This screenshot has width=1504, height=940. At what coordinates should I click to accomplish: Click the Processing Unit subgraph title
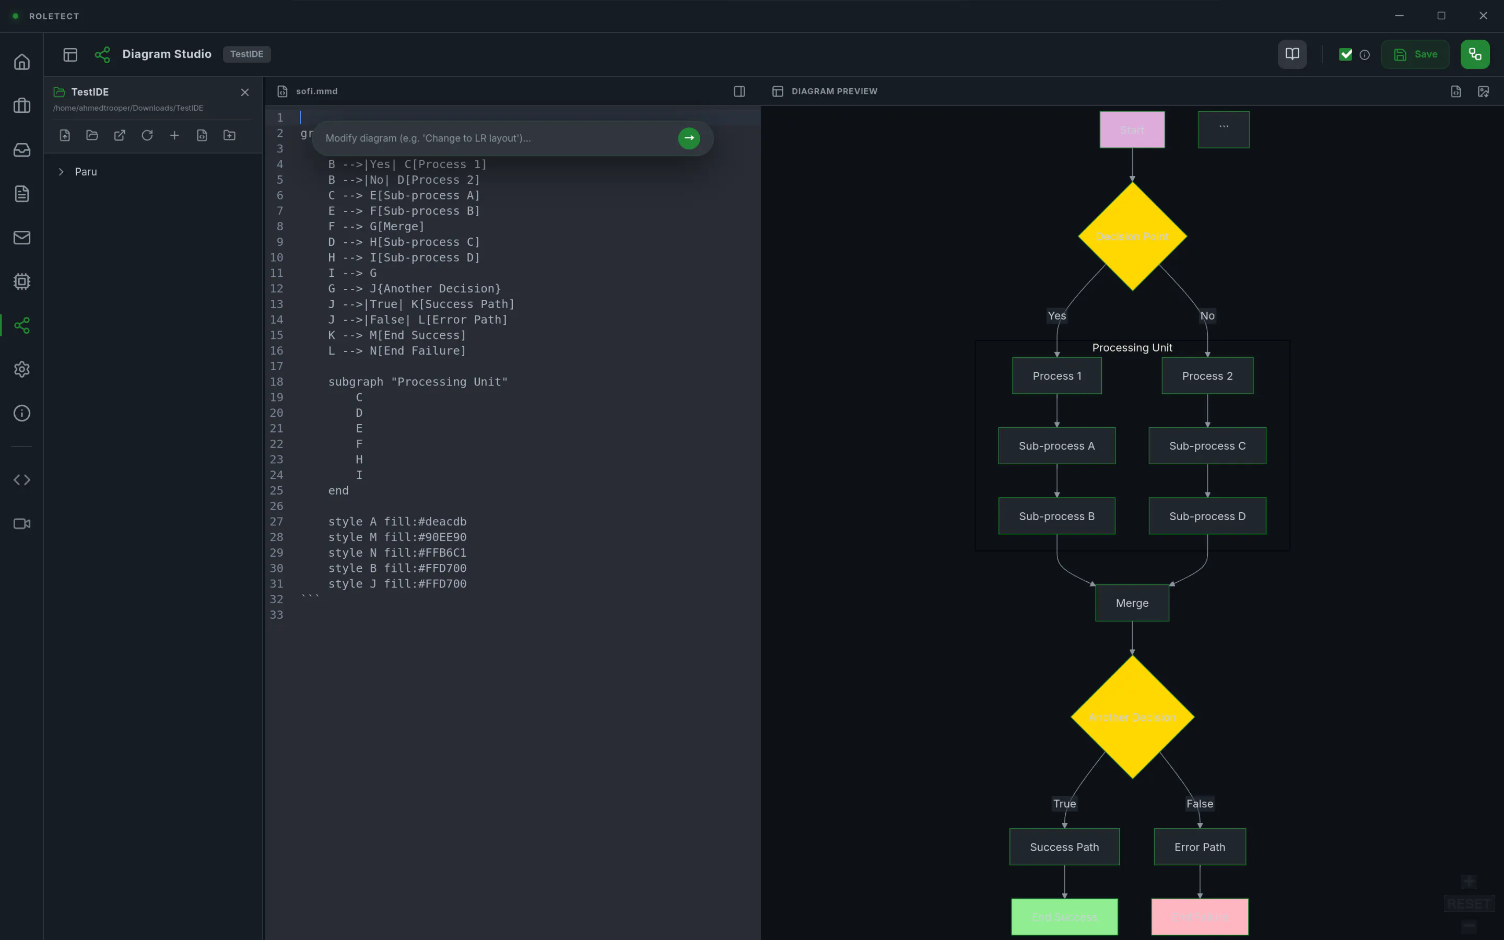tap(1132, 347)
